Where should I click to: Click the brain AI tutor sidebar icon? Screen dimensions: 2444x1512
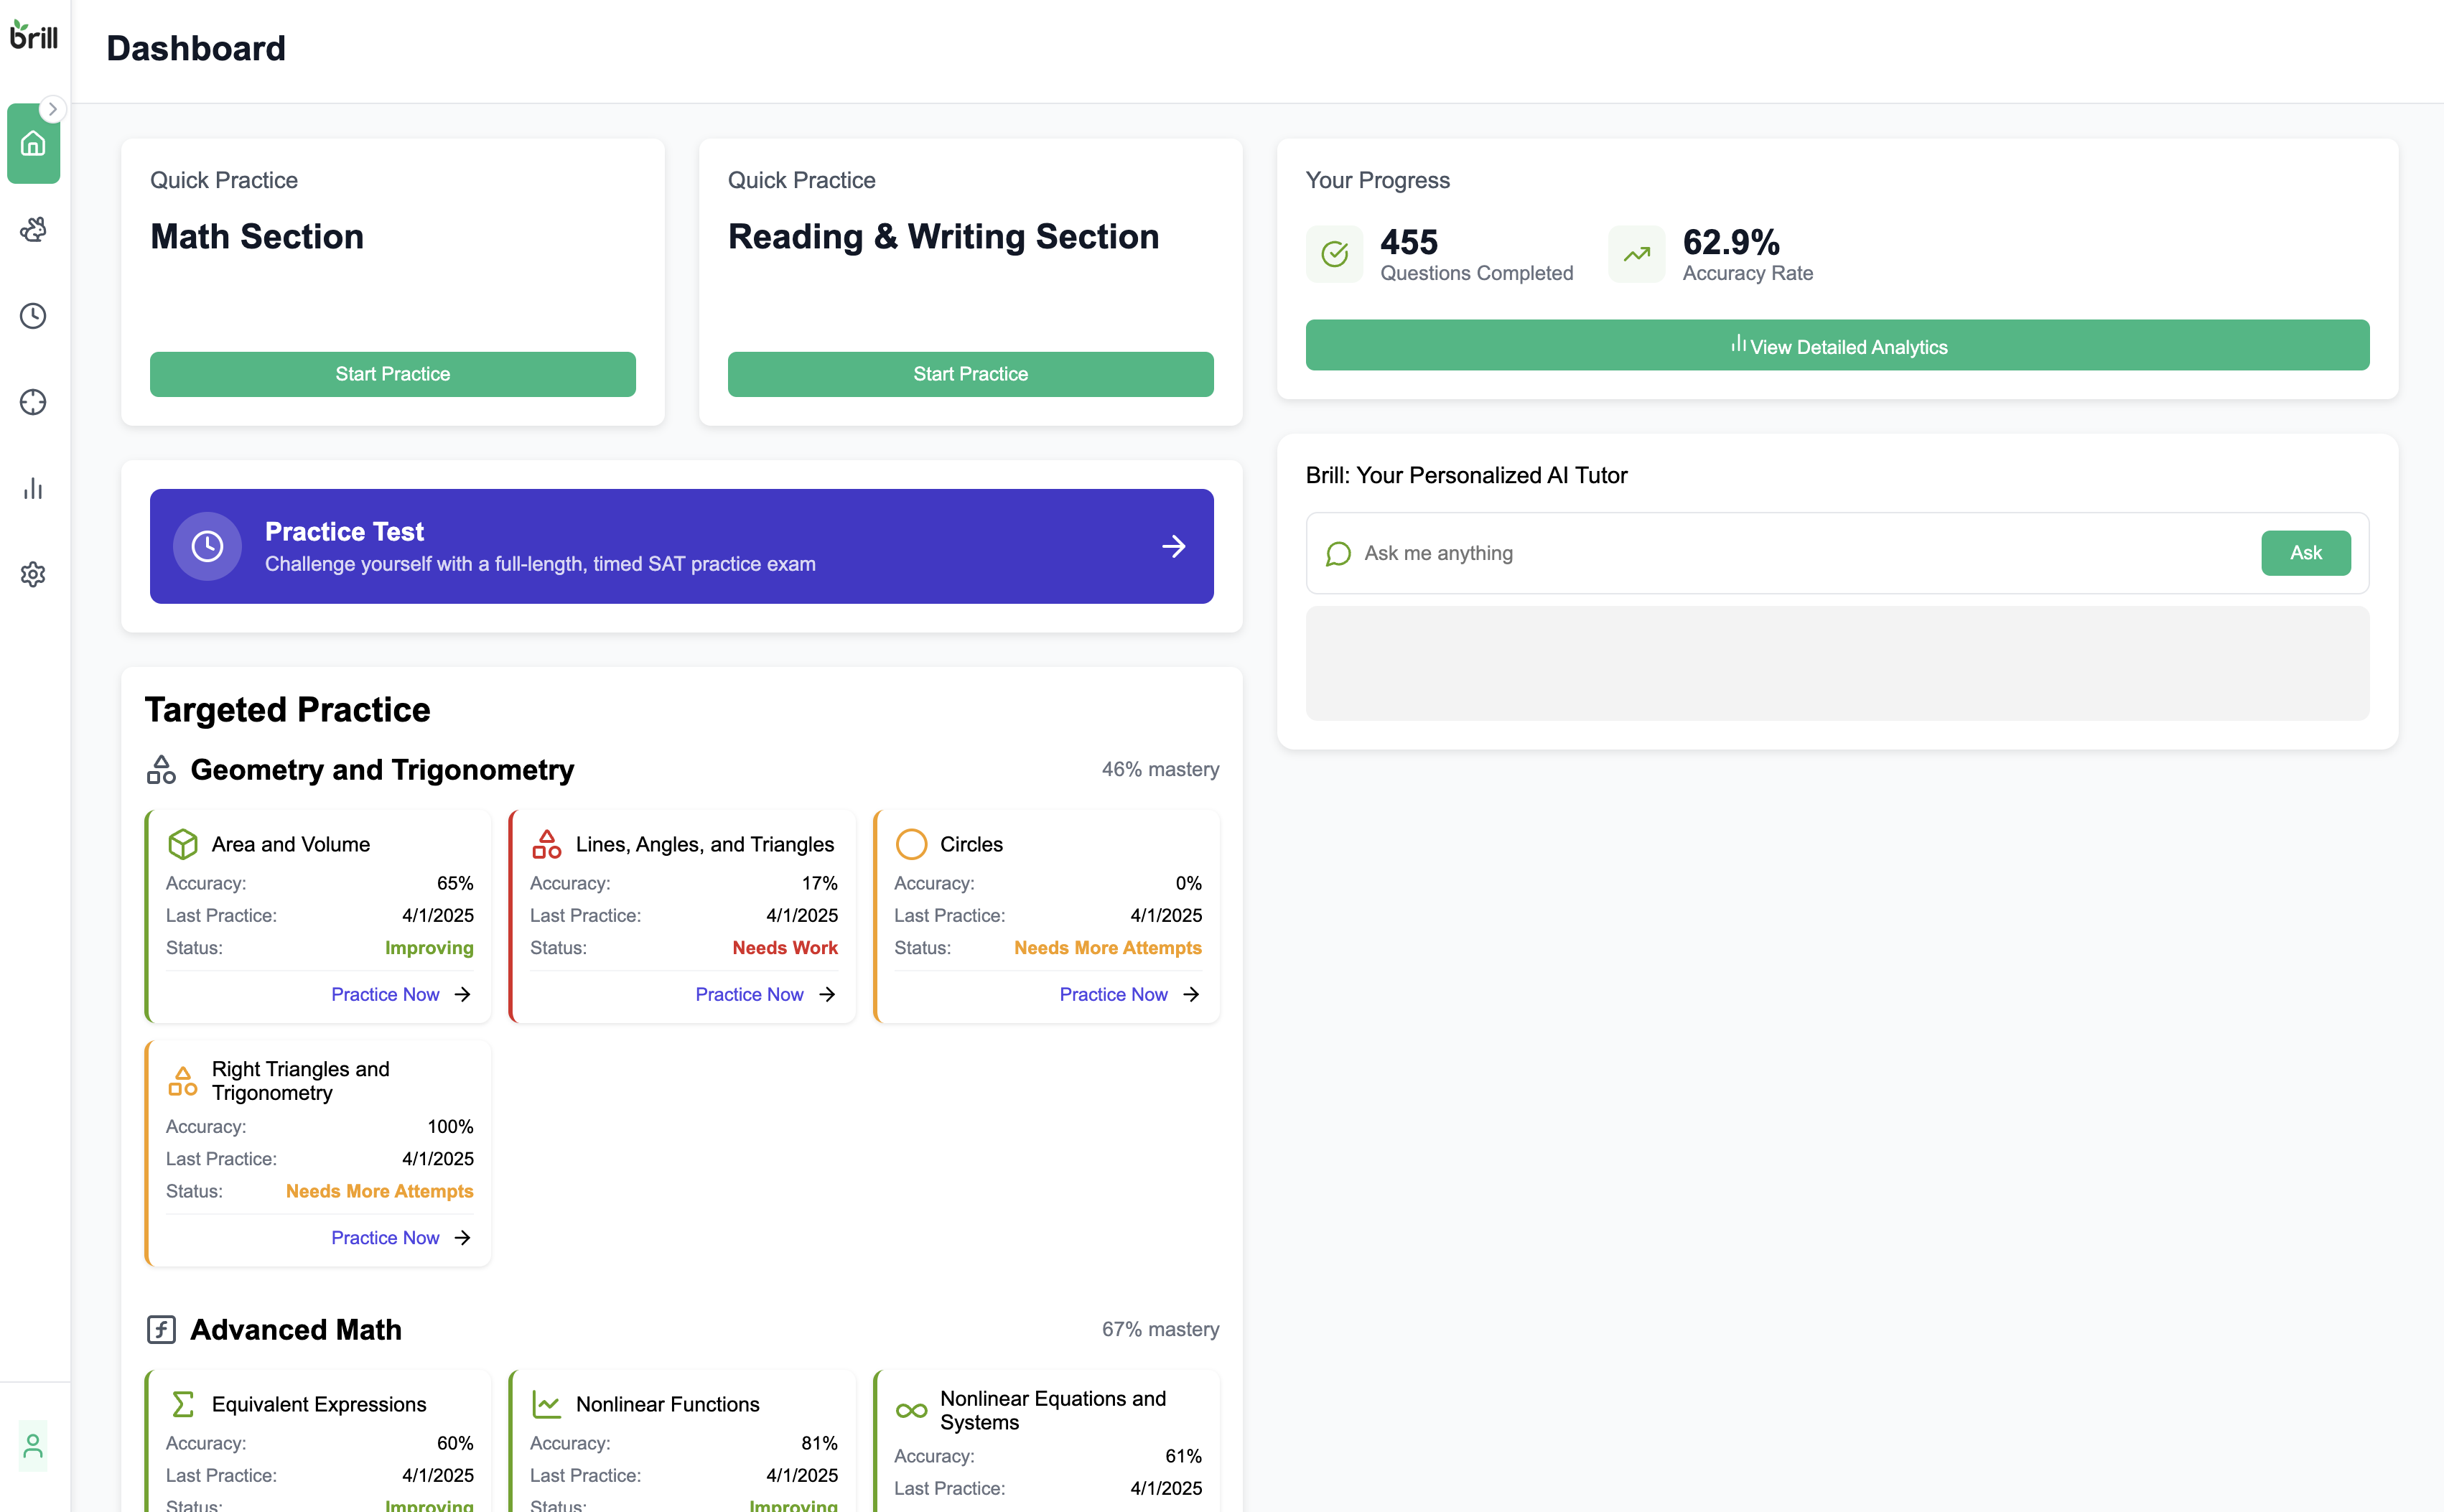[33, 230]
